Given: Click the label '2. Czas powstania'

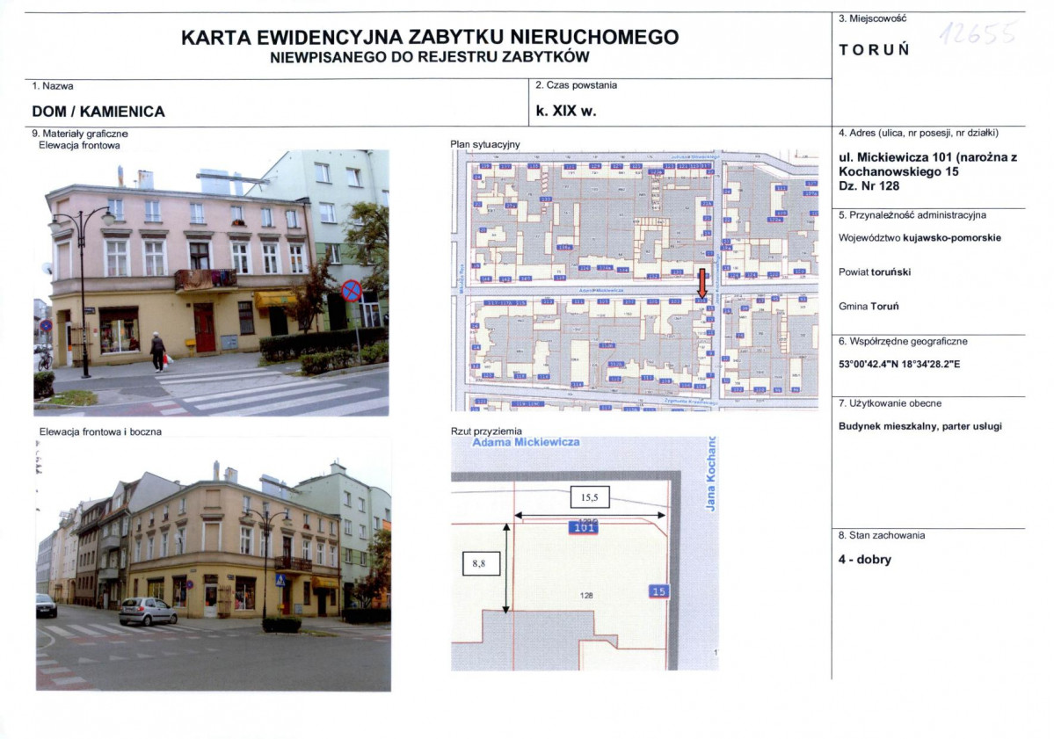Looking at the screenshot, I should tap(576, 85).
